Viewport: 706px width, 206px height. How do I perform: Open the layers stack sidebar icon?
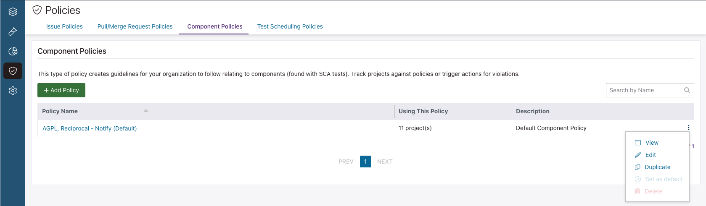[x=13, y=12]
